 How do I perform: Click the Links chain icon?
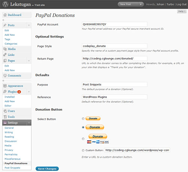5,55
